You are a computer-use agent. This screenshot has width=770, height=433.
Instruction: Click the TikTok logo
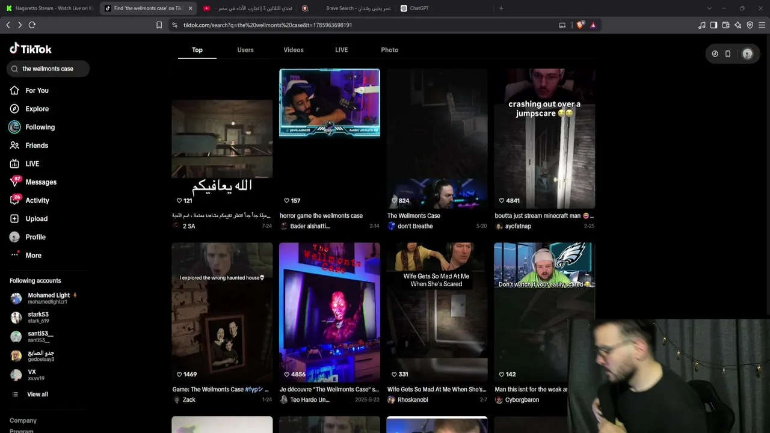tap(31, 49)
